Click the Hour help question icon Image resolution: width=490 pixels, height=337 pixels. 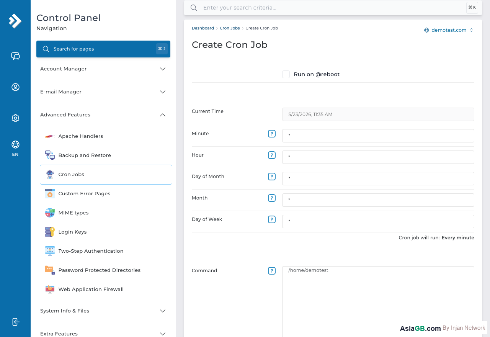point(272,155)
